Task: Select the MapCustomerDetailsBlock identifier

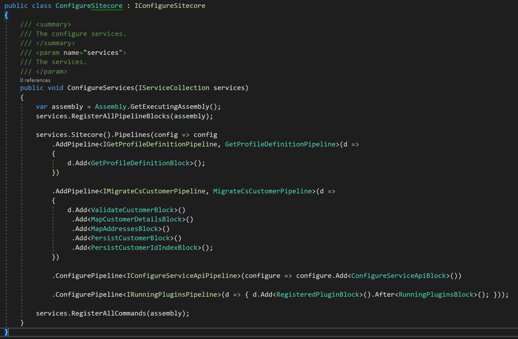Action: pyautogui.click(x=136, y=219)
